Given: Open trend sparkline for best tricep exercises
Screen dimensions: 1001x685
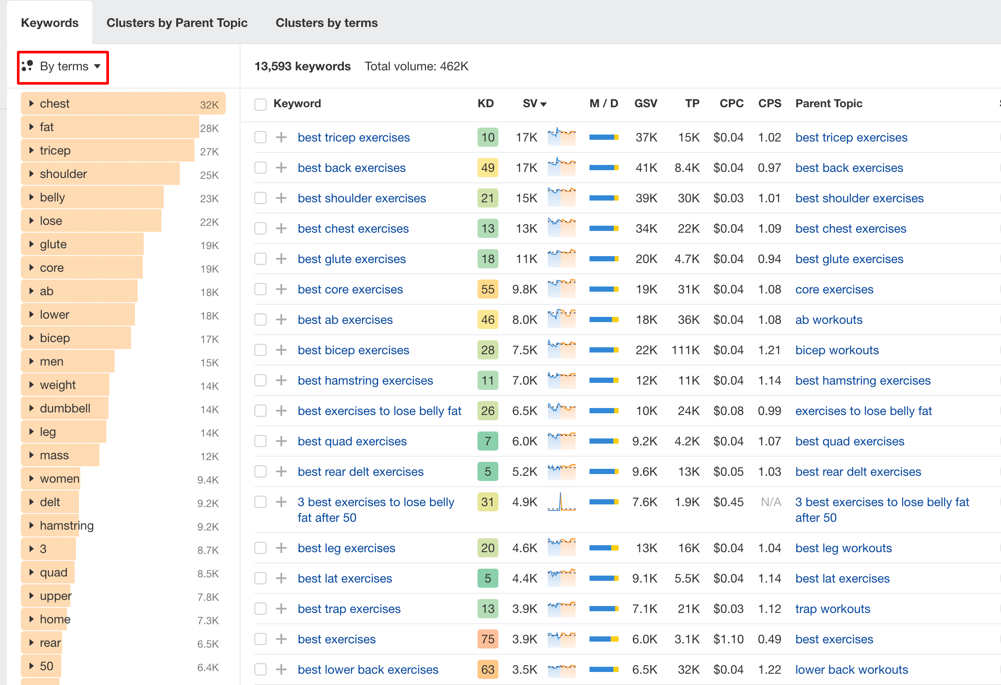Looking at the screenshot, I should (561, 137).
